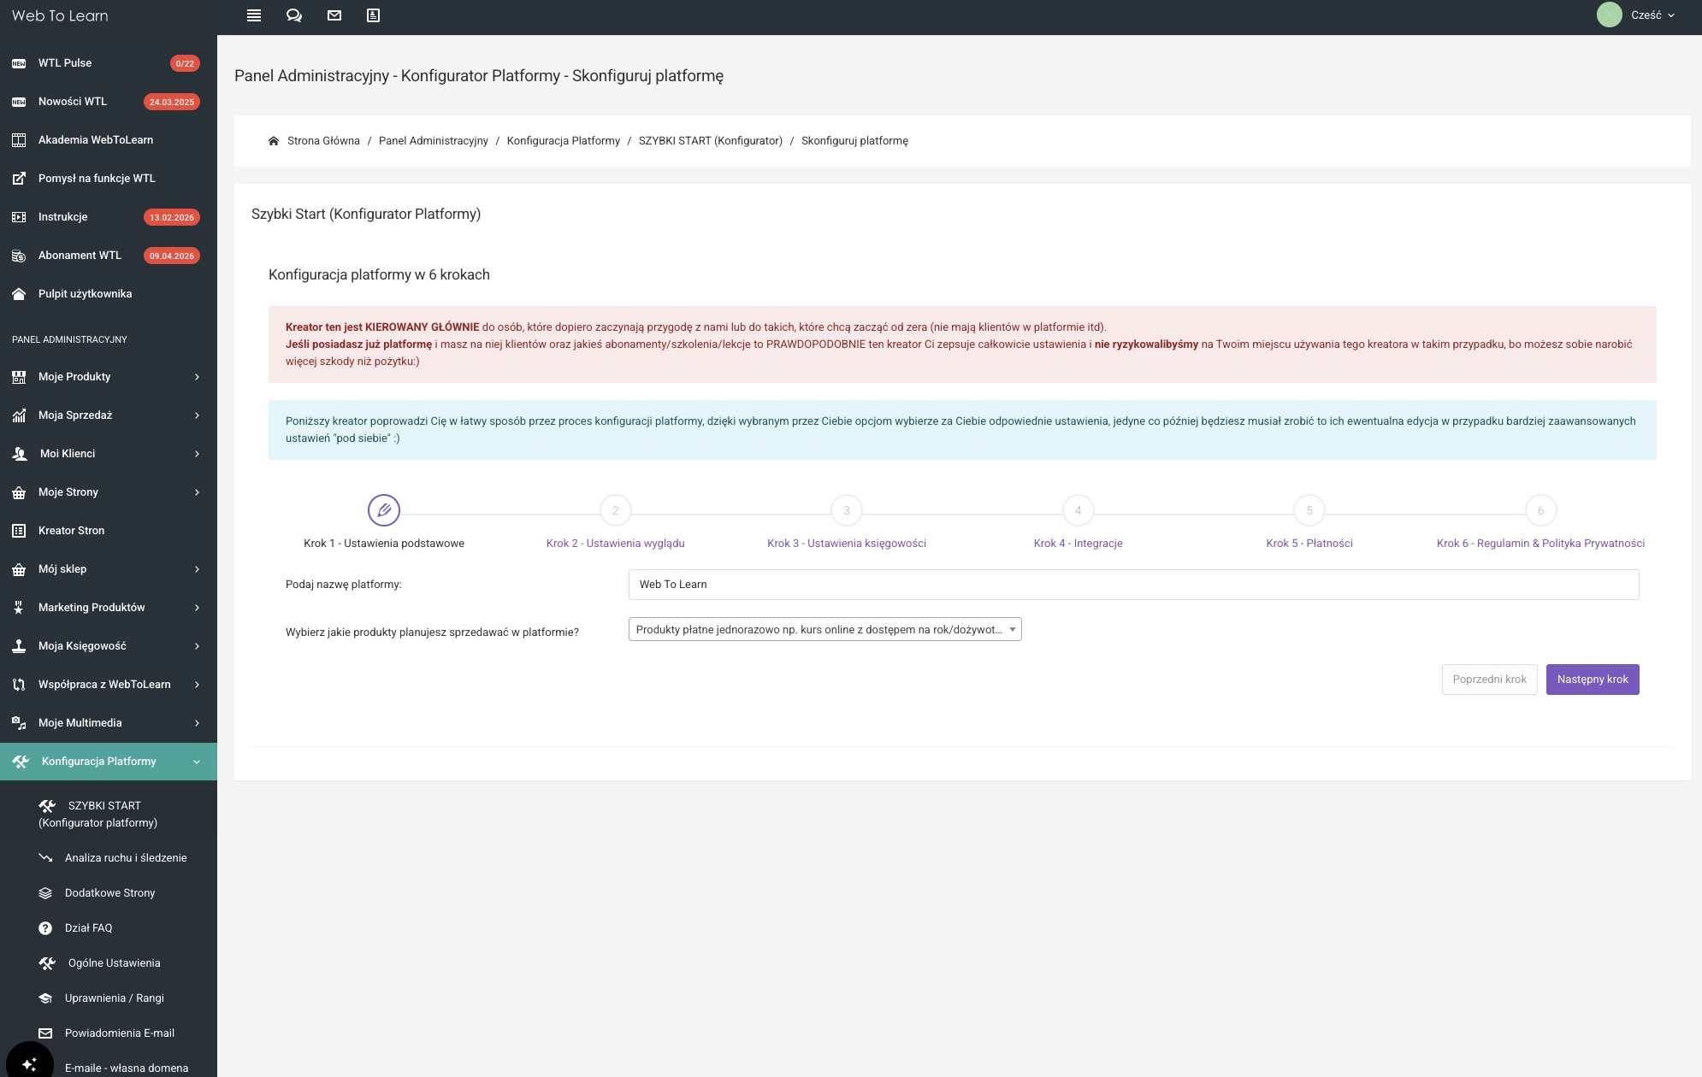Go to Krok 4 - Integracje
This screenshot has height=1077, width=1702.
[1078, 544]
